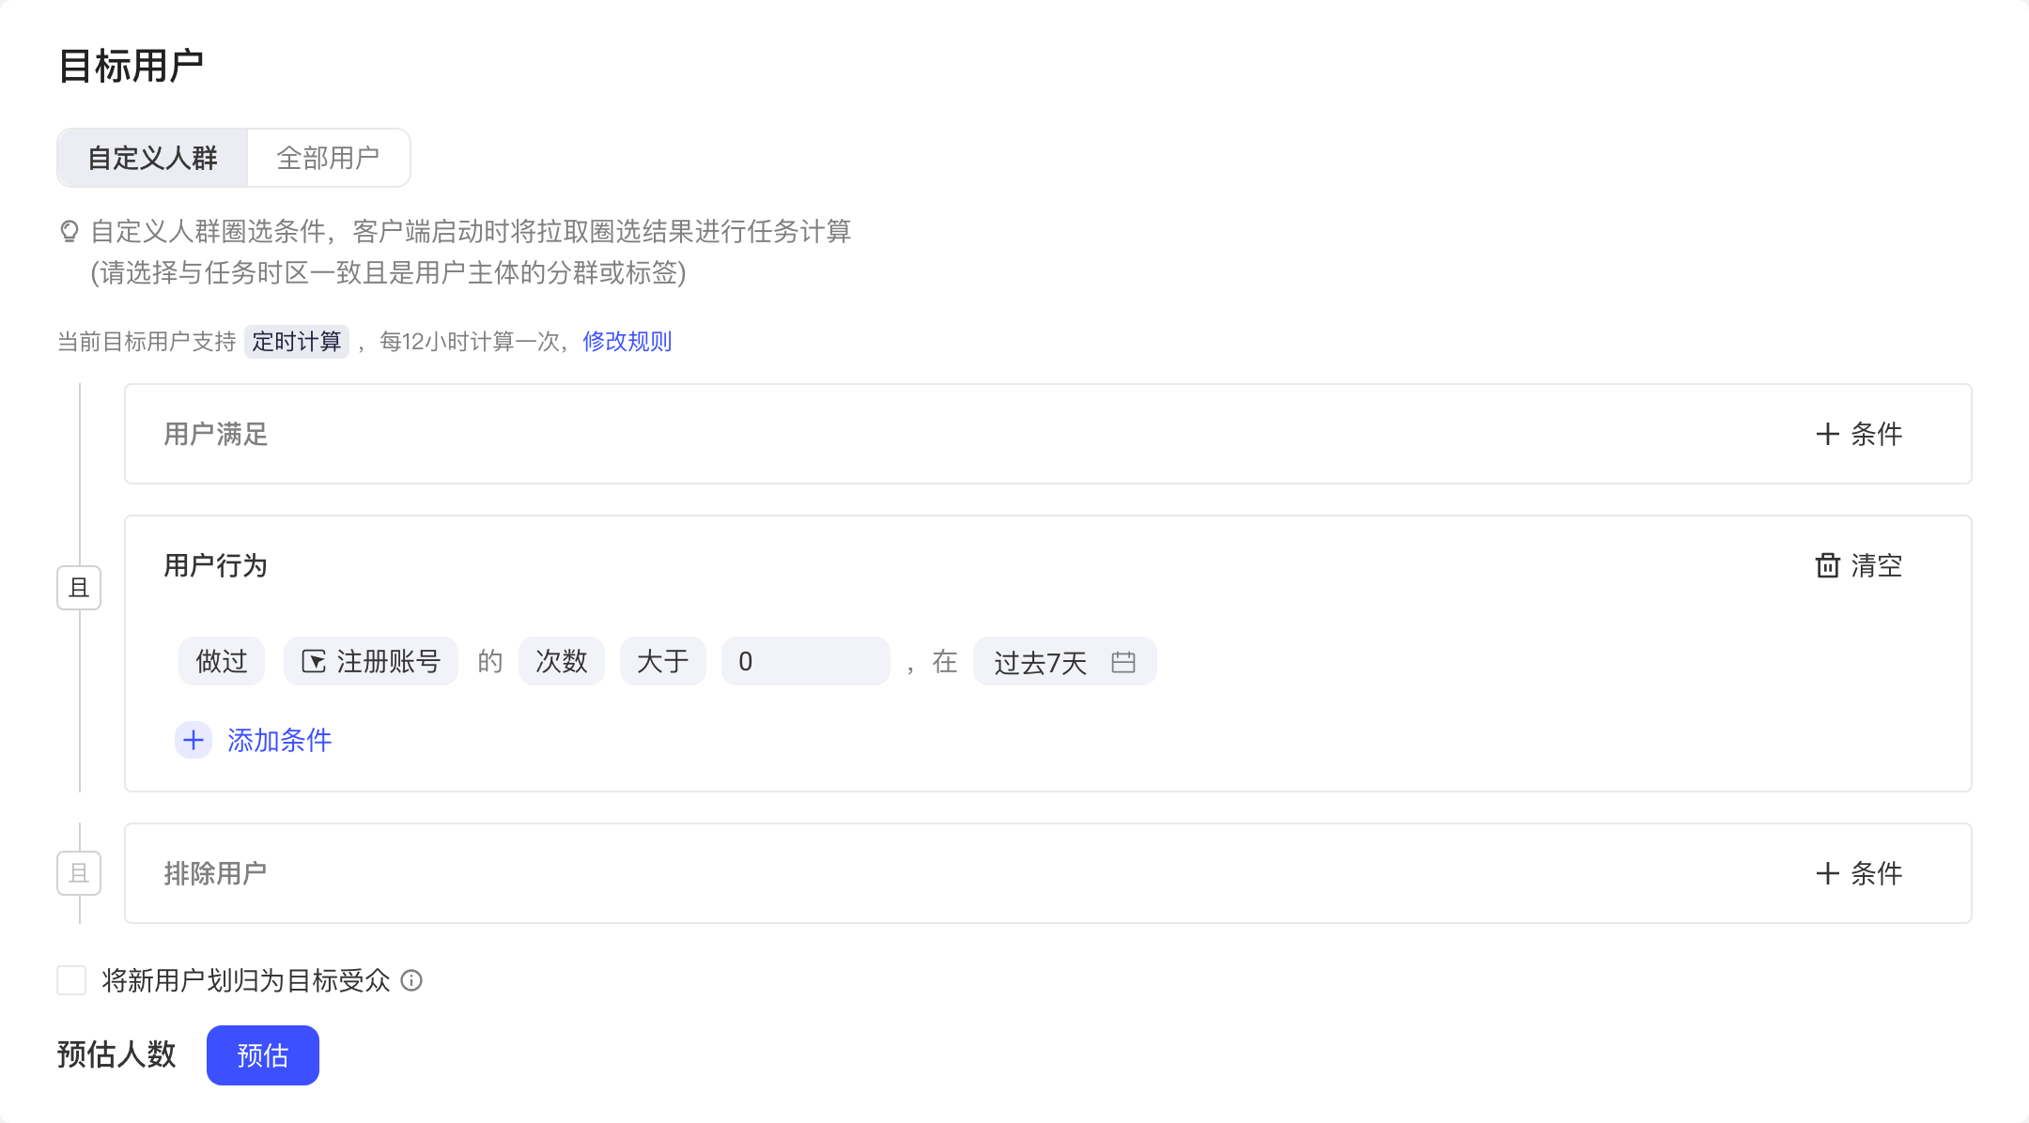This screenshot has height=1123, width=2029.
Task: Click the 排除用户 label
Action: click(215, 873)
